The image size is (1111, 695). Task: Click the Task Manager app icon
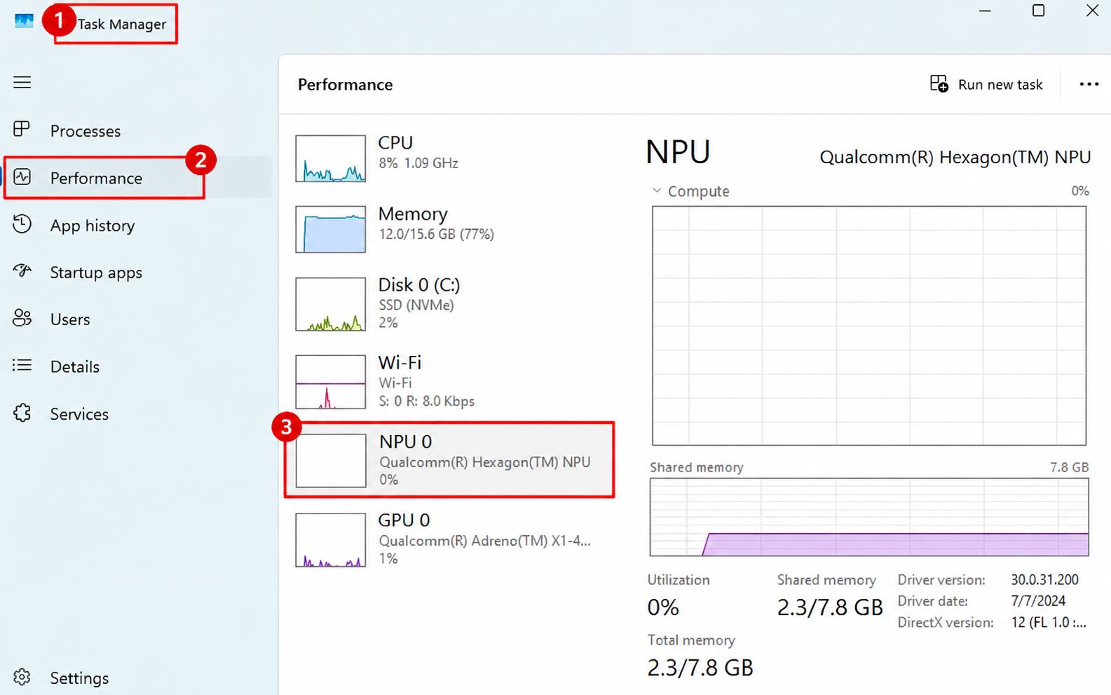click(24, 21)
